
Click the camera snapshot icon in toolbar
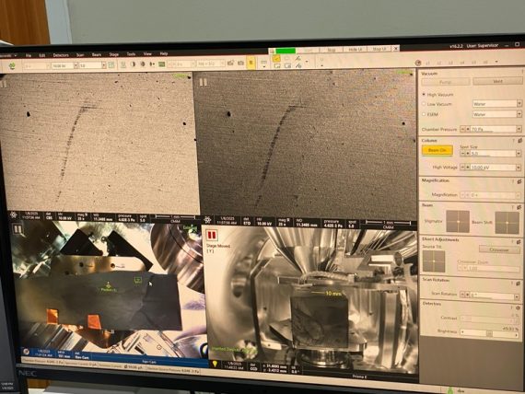click(240, 63)
